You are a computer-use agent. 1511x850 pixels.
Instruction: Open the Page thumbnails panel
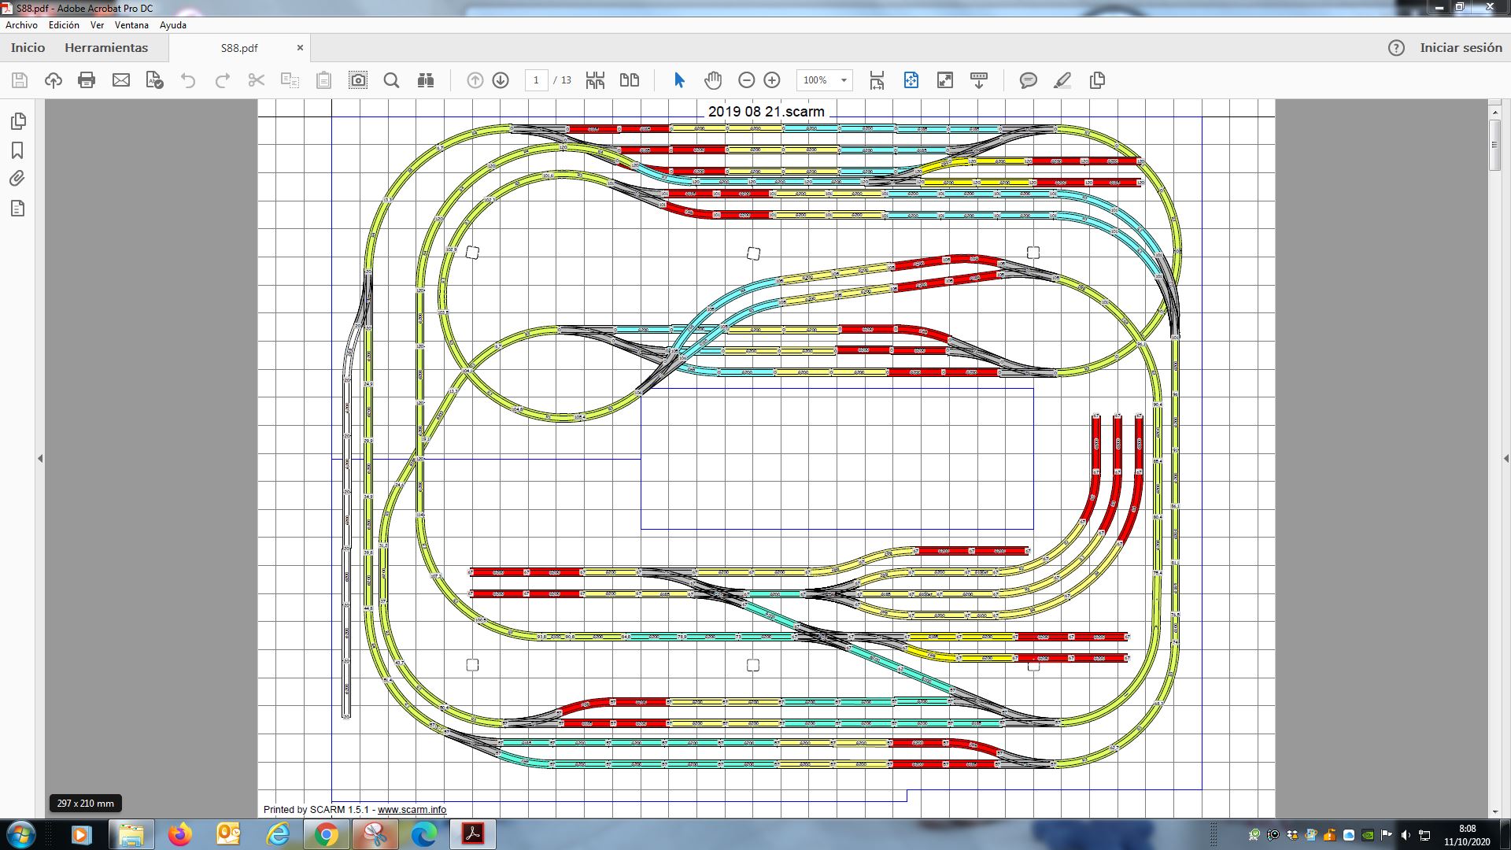[18, 121]
